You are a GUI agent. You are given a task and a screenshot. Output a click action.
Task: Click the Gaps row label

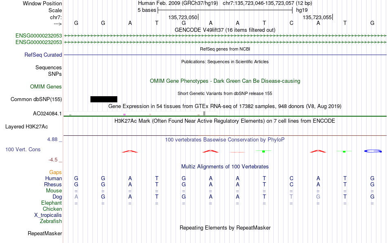pos(55,172)
